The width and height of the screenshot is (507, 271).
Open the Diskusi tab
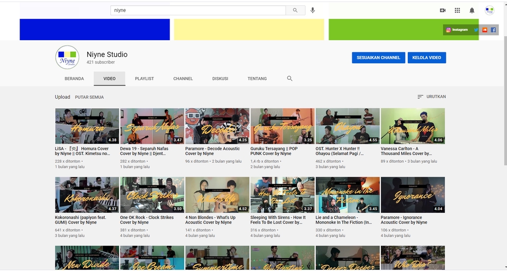(x=220, y=79)
